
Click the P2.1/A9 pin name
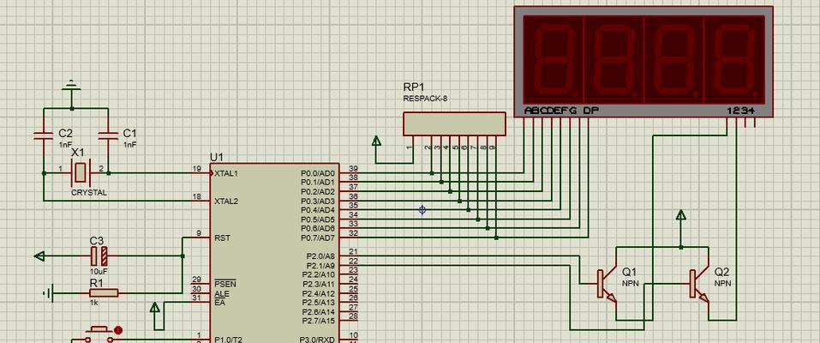click(320, 266)
